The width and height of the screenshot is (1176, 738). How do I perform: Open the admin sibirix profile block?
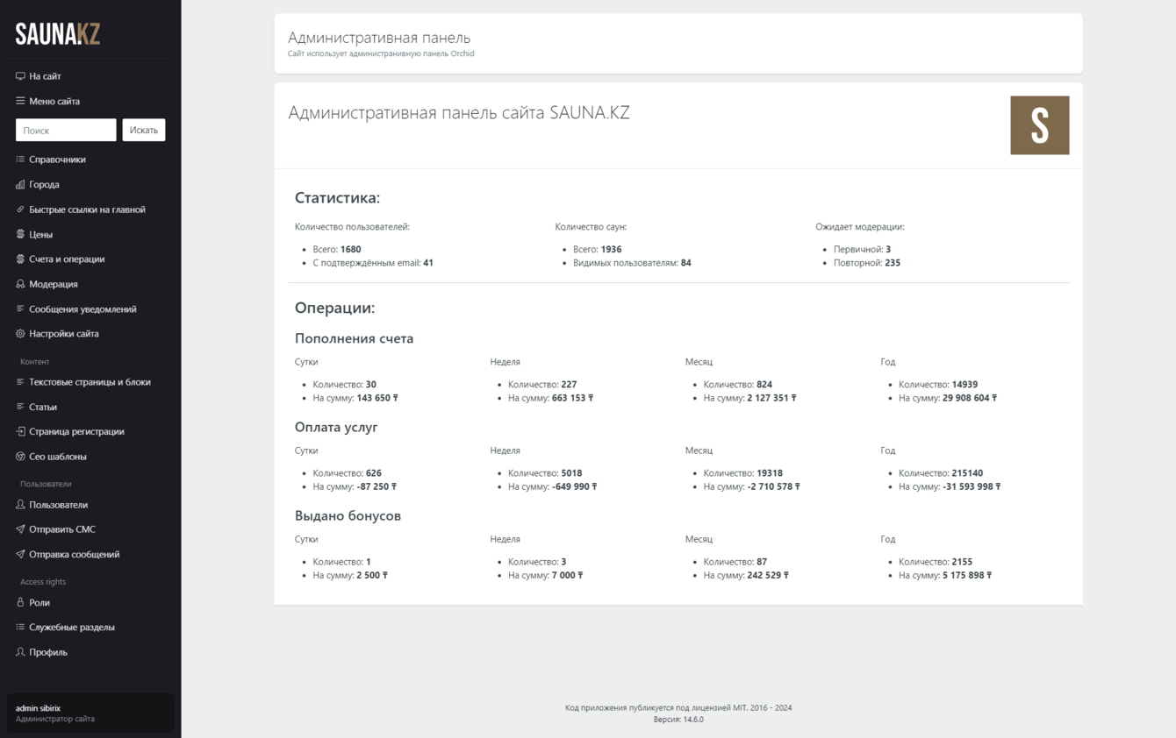90,713
